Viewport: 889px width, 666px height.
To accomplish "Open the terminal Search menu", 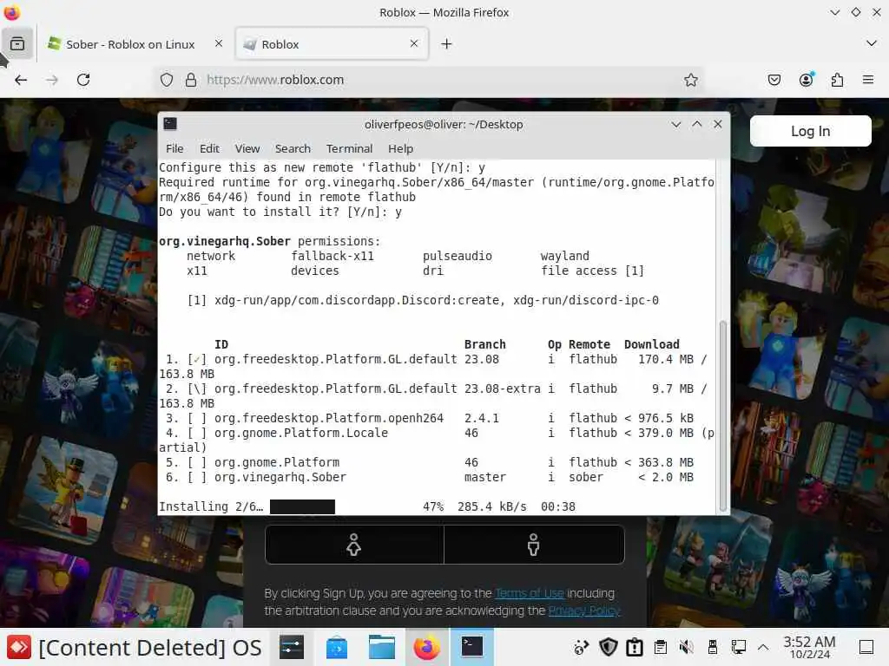I will [x=293, y=148].
